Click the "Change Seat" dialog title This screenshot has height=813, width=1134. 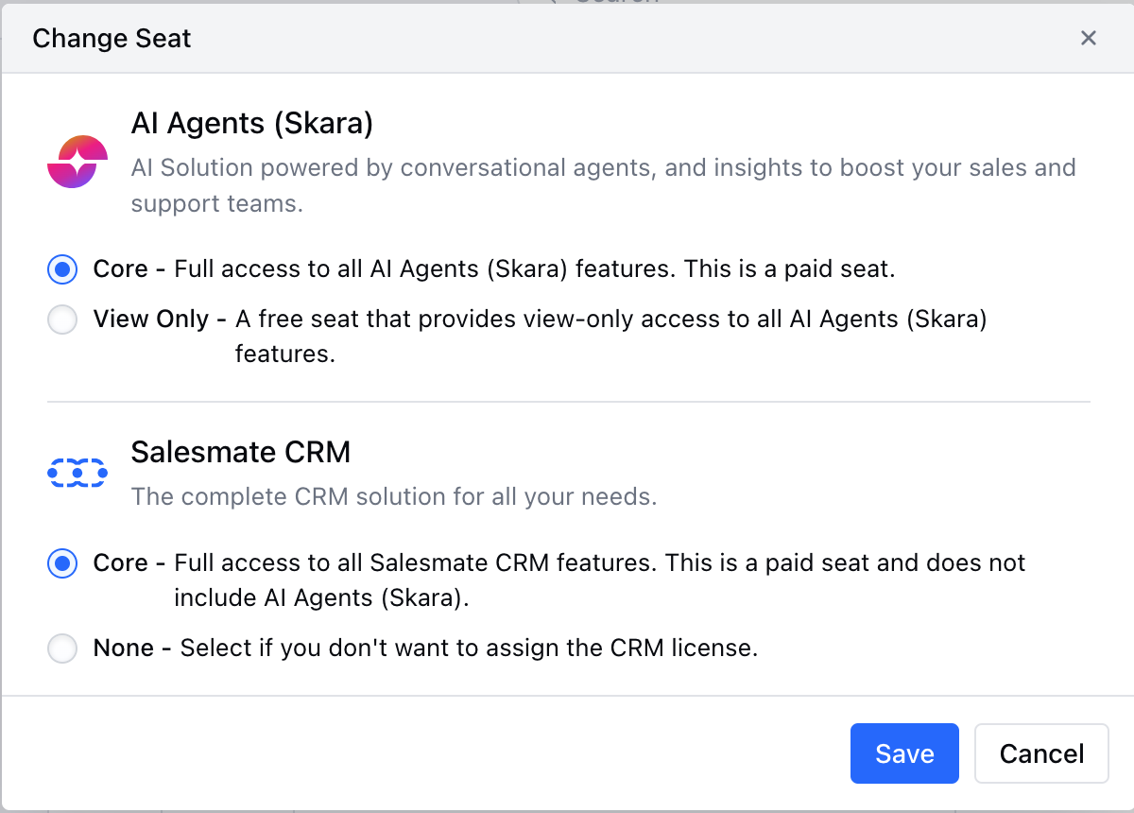pos(112,39)
